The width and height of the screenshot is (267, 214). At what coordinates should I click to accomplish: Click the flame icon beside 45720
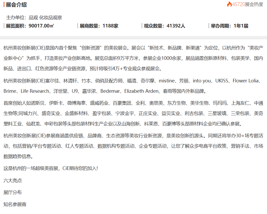[229, 4]
